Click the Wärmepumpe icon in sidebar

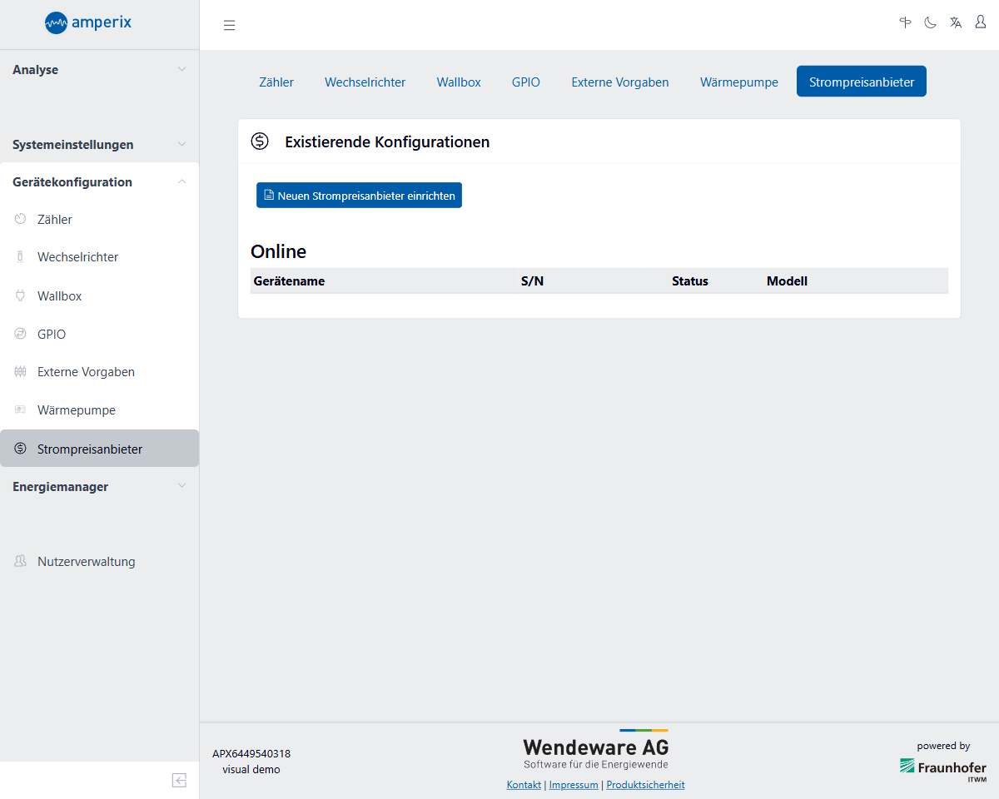[21, 410]
